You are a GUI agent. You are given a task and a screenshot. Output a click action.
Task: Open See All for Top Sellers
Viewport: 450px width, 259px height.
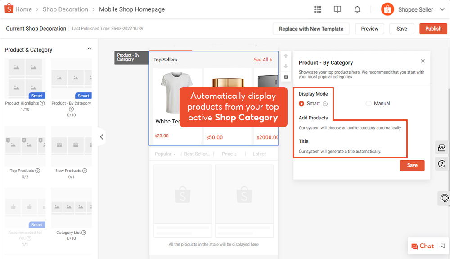pos(262,59)
